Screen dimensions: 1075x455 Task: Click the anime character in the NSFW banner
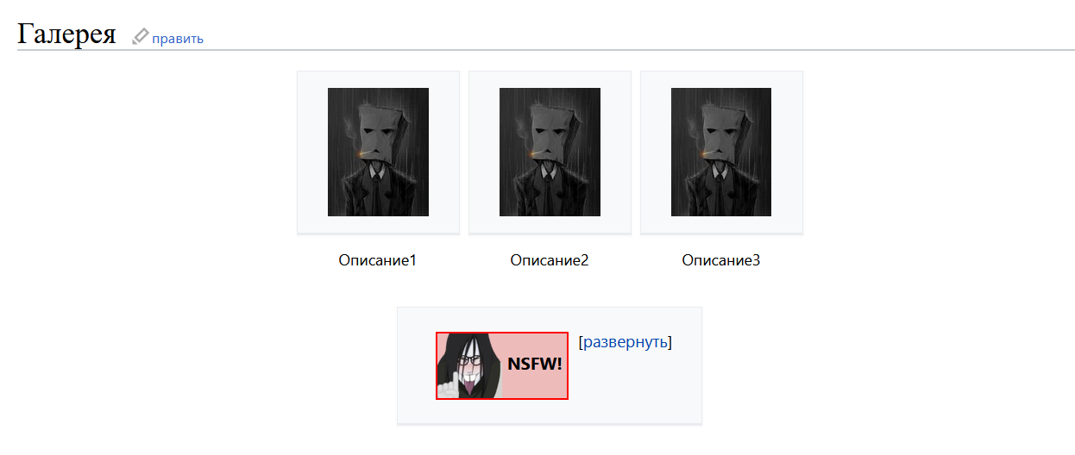click(469, 365)
